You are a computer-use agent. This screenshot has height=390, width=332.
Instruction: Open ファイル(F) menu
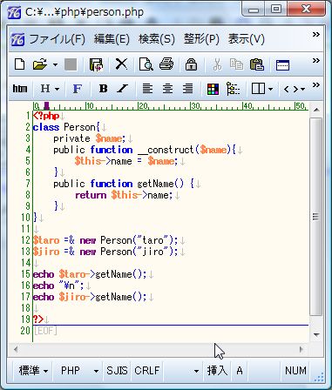pyautogui.click(x=57, y=39)
